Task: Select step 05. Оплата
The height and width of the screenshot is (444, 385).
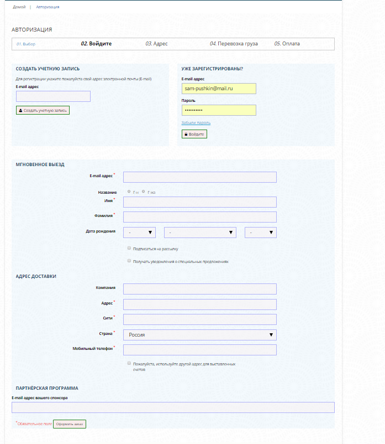Action: 287,44
